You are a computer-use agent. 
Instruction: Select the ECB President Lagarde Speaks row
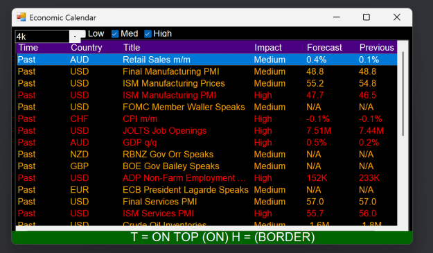click(207, 190)
